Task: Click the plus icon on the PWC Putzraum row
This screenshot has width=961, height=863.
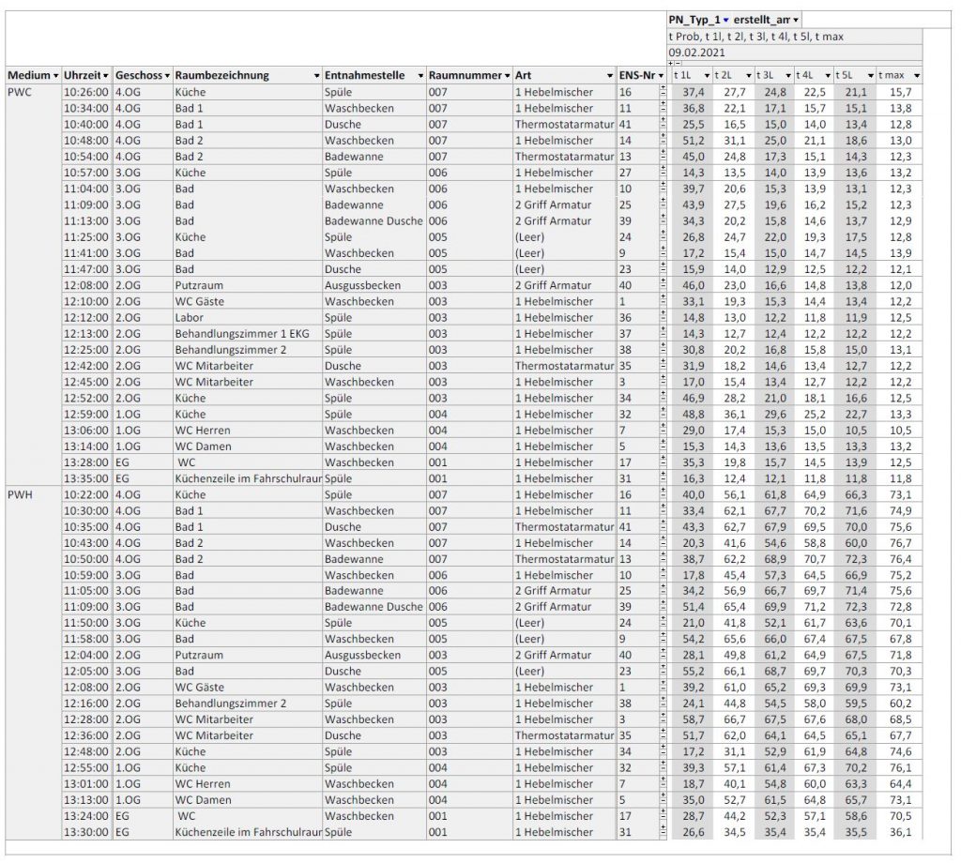Action: pos(663,281)
